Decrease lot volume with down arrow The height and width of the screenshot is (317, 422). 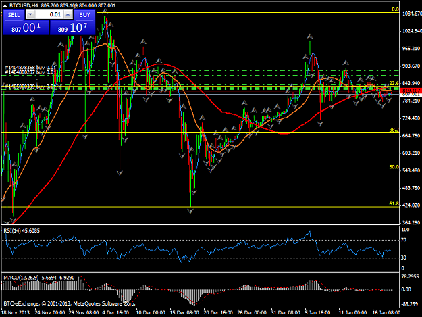pos(30,15)
